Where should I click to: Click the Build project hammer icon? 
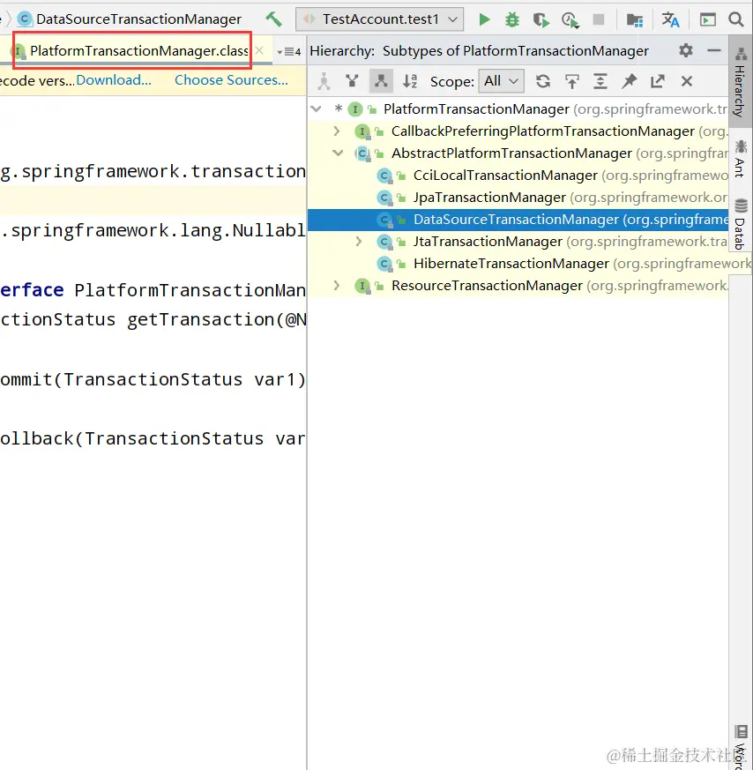(x=273, y=19)
